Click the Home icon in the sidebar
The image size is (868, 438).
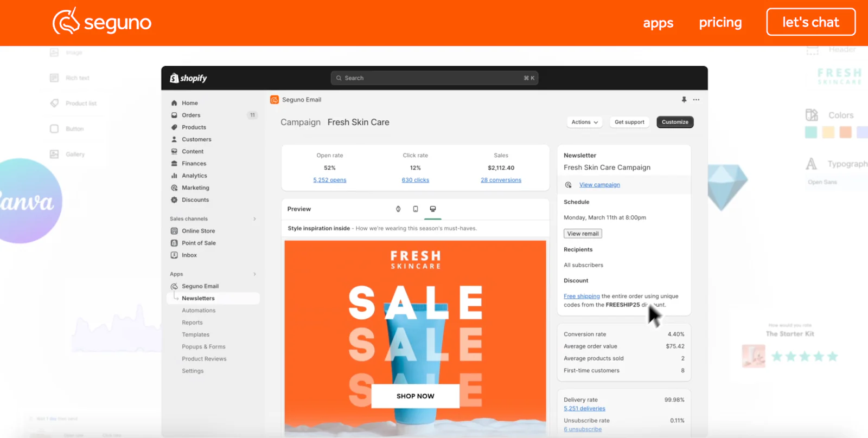(174, 103)
